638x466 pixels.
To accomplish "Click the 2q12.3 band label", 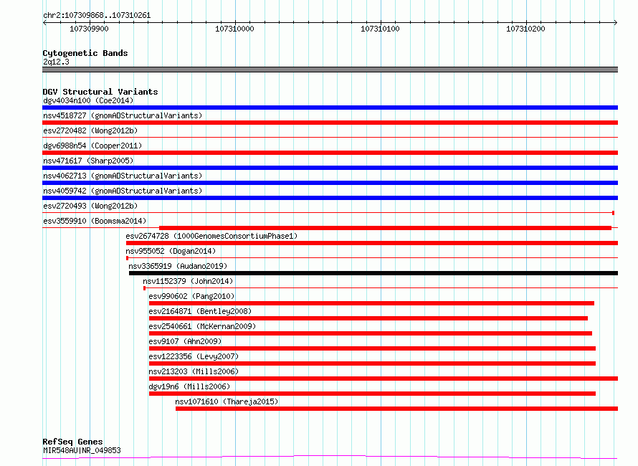I will (56, 62).
